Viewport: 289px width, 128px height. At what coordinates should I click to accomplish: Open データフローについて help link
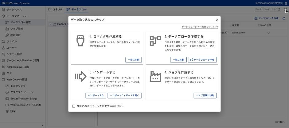click(268, 10)
